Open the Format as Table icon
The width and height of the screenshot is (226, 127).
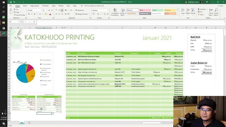point(123,10)
